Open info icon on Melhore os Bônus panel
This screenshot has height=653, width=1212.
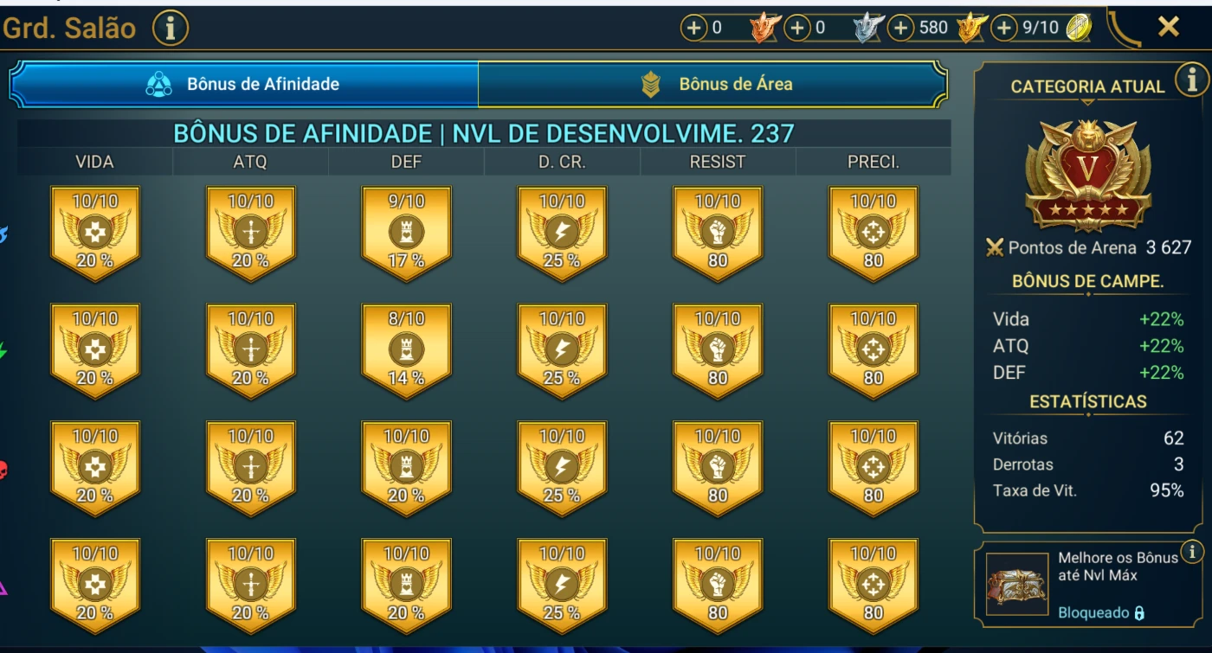[1192, 551]
